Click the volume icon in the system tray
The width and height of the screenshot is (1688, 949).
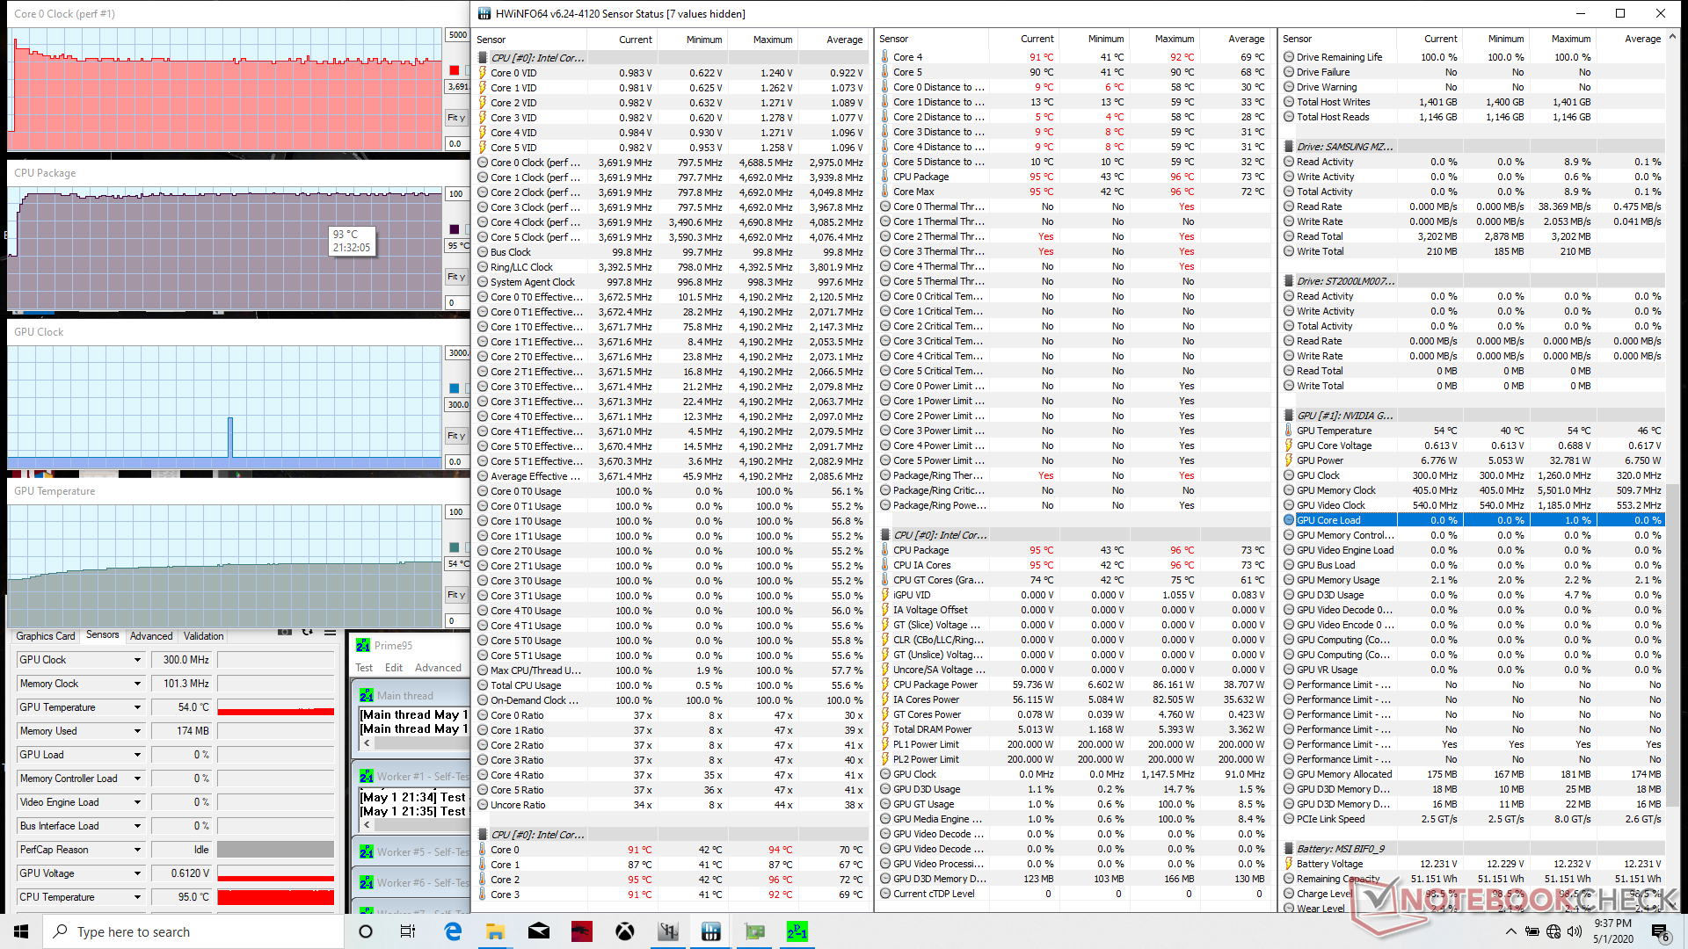(1575, 931)
